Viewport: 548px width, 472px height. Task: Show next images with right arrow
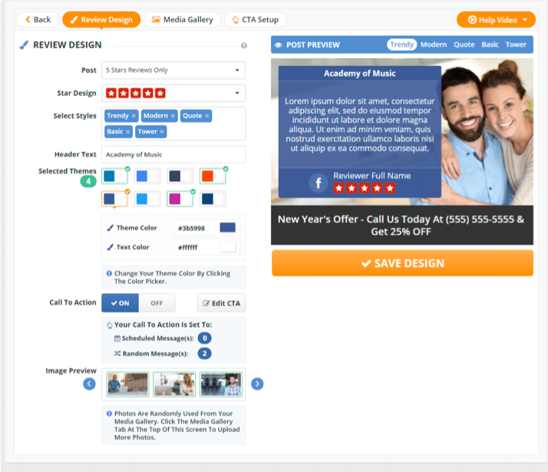257,384
